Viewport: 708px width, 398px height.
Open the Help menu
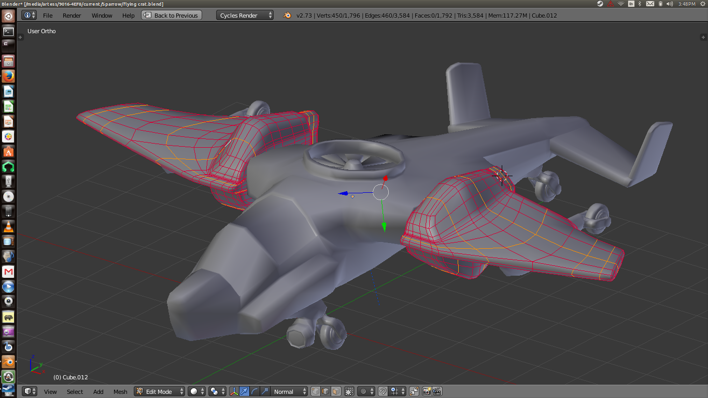tap(128, 16)
